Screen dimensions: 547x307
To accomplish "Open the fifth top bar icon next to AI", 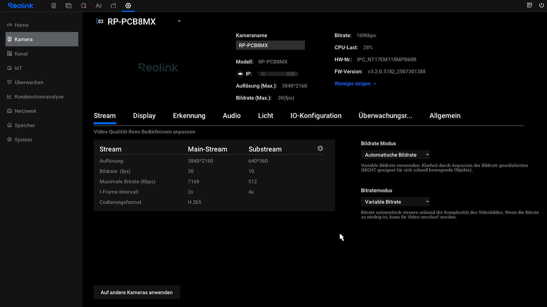I will 113,6.
